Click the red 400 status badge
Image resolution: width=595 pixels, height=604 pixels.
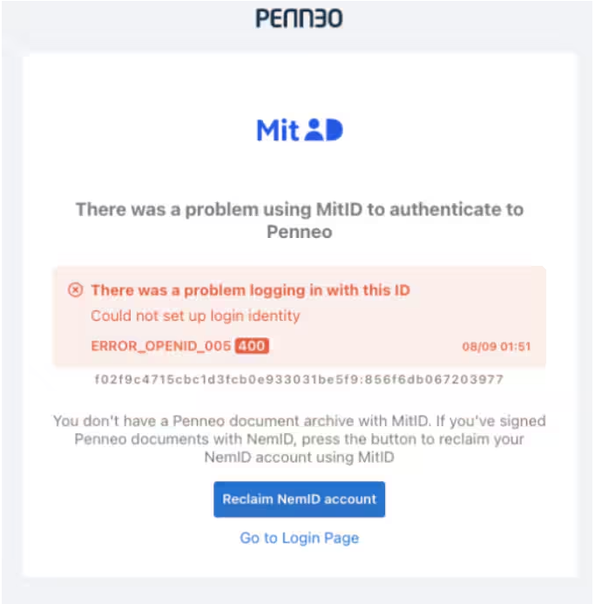point(252,345)
